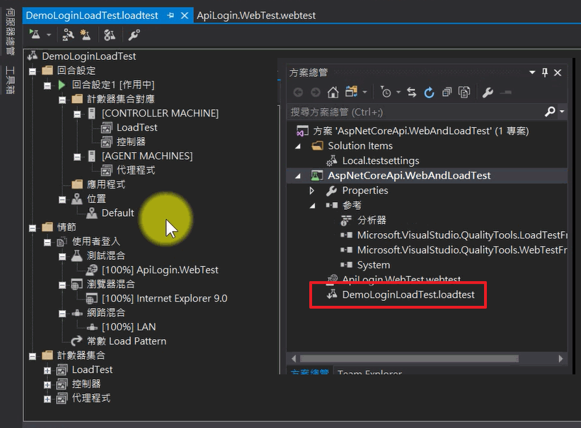Image resolution: width=581 pixels, height=428 pixels.
Task: Expand 代理程式 under 計數器集合 folder
Action: tap(47, 399)
